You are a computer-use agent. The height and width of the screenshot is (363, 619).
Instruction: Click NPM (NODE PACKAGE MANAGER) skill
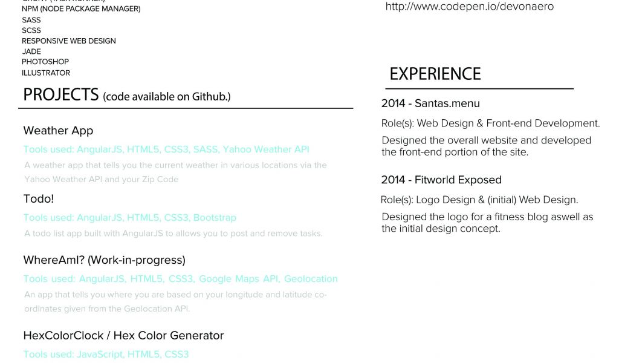pyautogui.click(x=81, y=8)
